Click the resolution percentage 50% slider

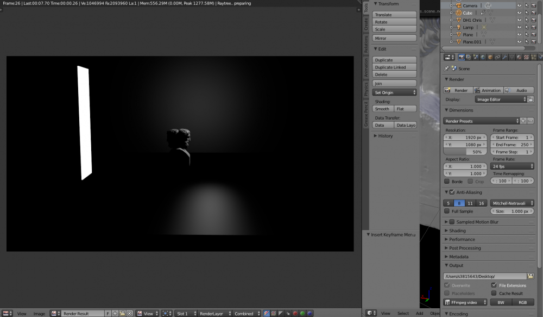click(465, 152)
